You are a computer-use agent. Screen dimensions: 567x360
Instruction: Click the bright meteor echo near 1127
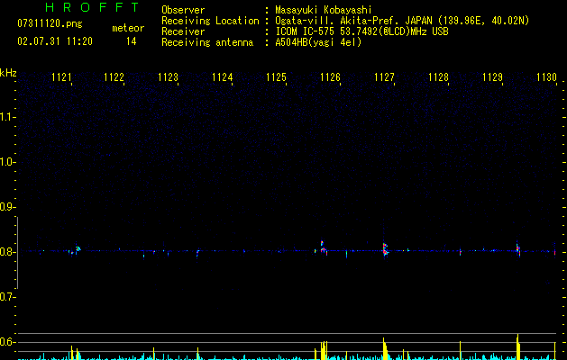coord(386,249)
